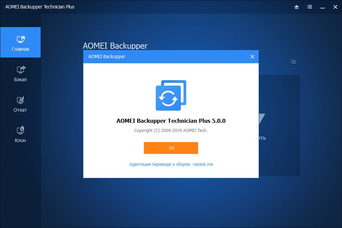Close the main AOMEI Backupper window
The image size is (342, 228).
pos(335,7)
